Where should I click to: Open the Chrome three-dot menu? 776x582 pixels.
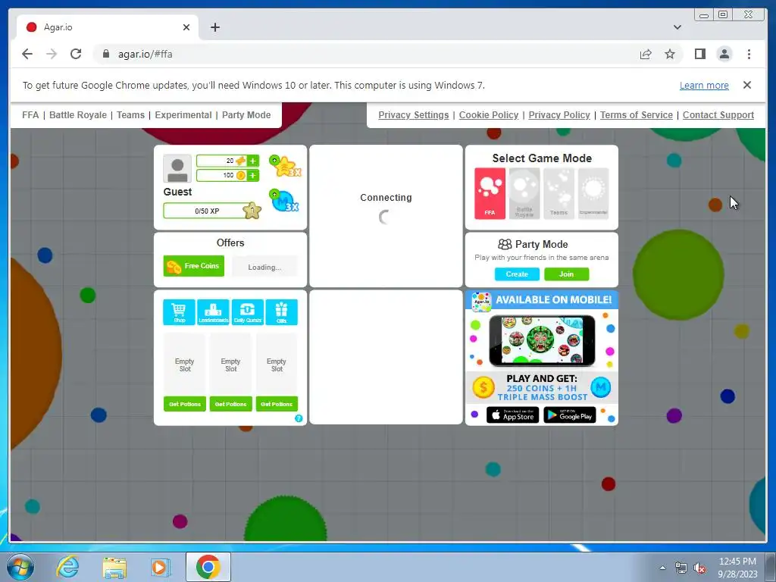[749, 54]
